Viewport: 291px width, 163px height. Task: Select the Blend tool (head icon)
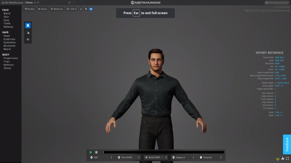[28, 26]
